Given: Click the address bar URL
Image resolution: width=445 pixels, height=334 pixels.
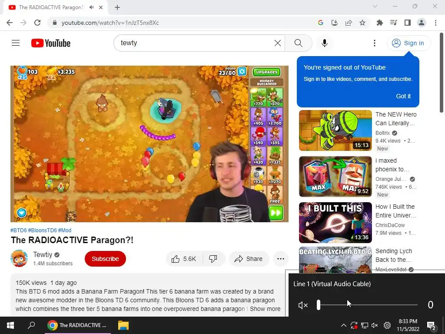Looking at the screenshot, I should pos(110,23).
